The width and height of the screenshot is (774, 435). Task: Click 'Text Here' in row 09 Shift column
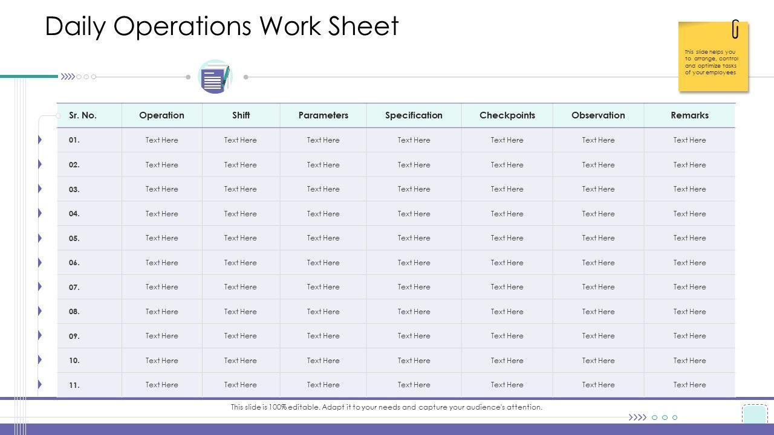click(241, 336)
